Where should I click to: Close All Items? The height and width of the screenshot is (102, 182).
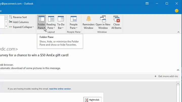tap(116, 22)
